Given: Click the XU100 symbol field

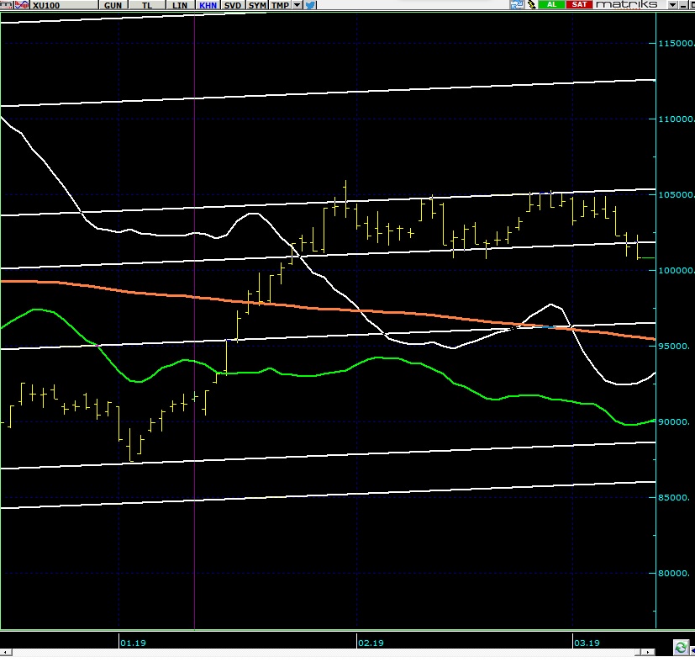Looking at the screenshot, I should [64, 5].
